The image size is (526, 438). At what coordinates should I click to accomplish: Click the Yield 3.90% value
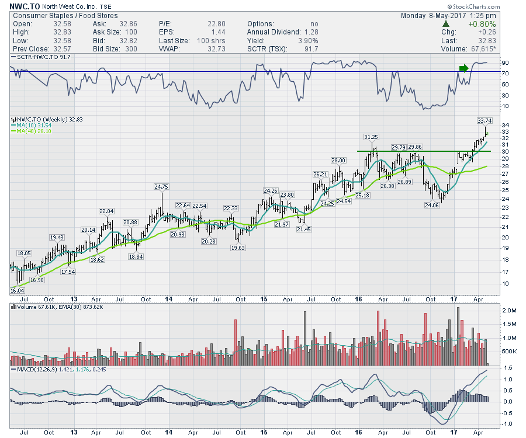[308, 40]
